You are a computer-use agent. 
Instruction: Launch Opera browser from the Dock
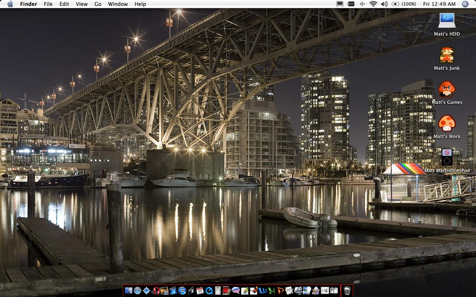pyautogui.click(x=156, y=291)
